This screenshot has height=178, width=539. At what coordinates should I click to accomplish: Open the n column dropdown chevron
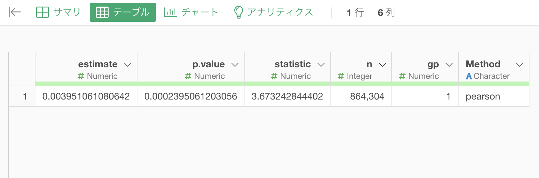(x=382, y=65)
